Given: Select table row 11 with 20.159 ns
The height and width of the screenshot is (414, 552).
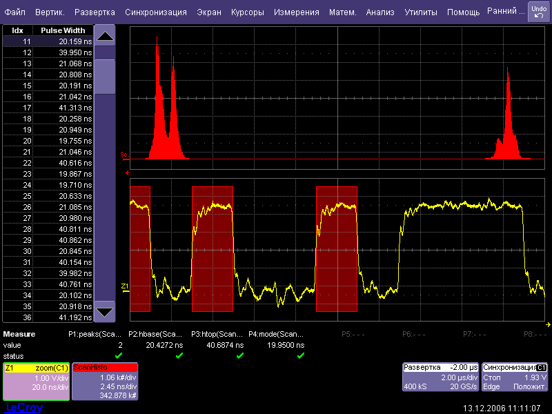Looking at the screenshot, I should click(48, 41).
